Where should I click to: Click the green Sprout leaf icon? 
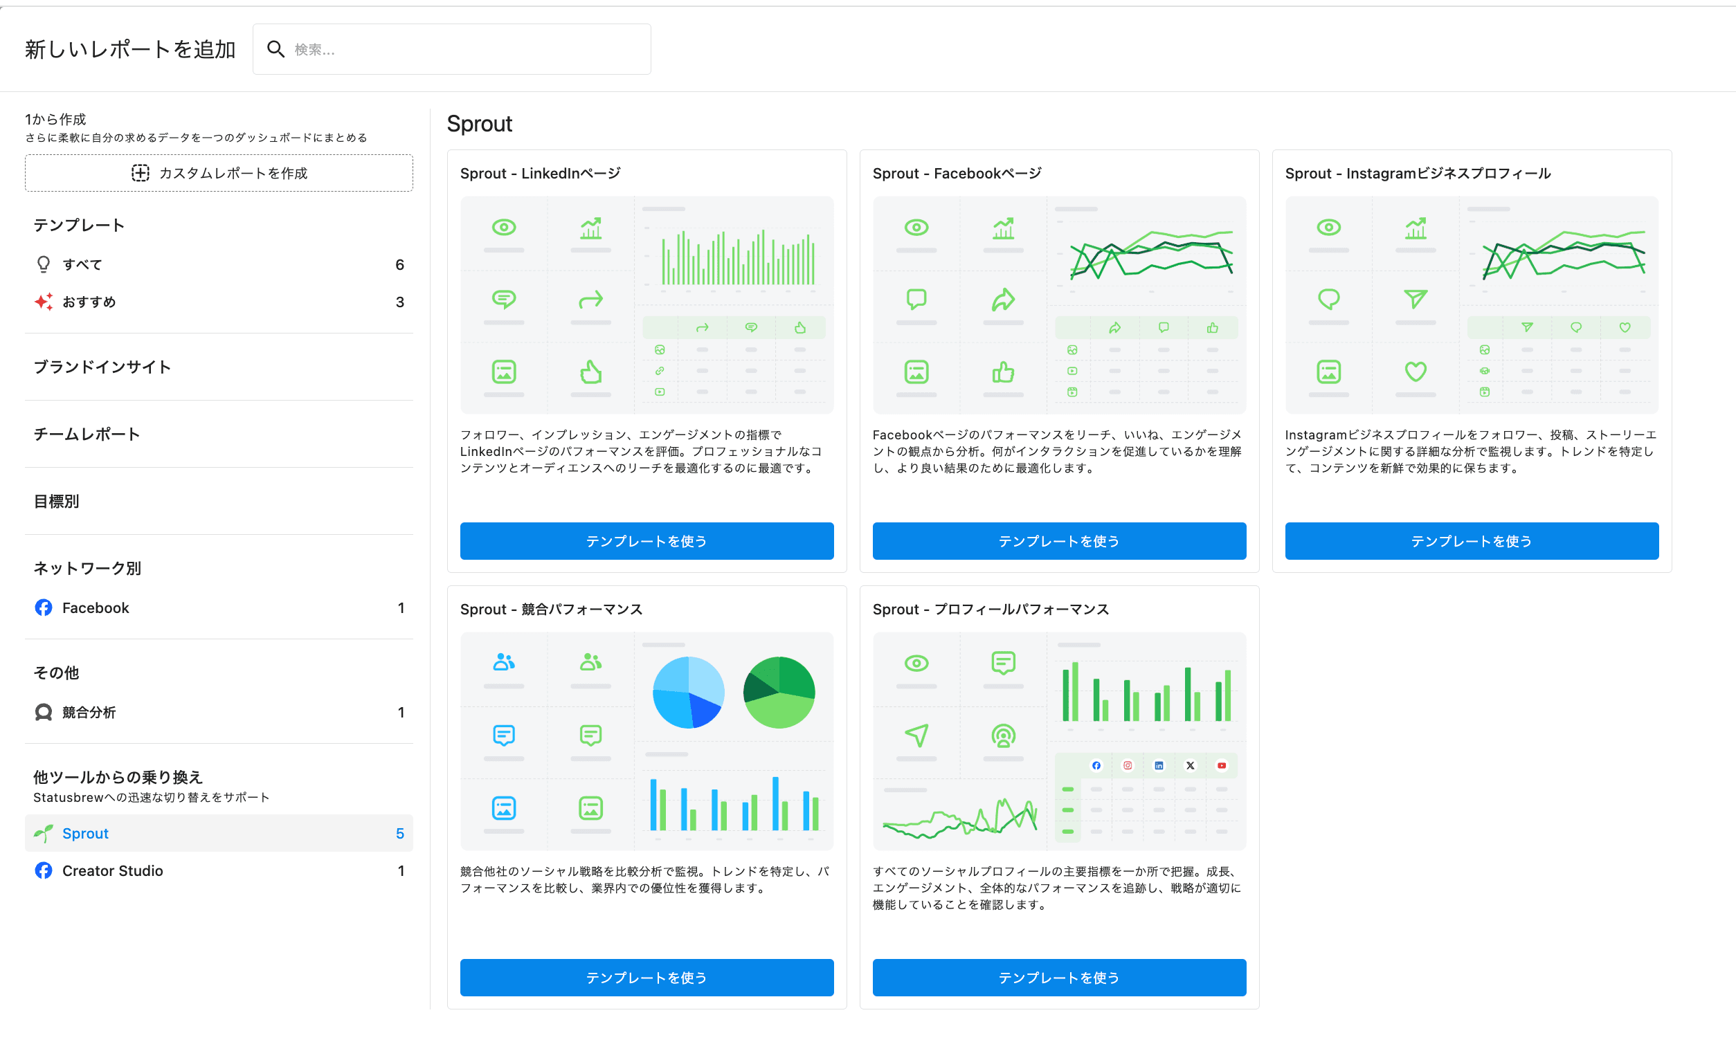[44, 834]
